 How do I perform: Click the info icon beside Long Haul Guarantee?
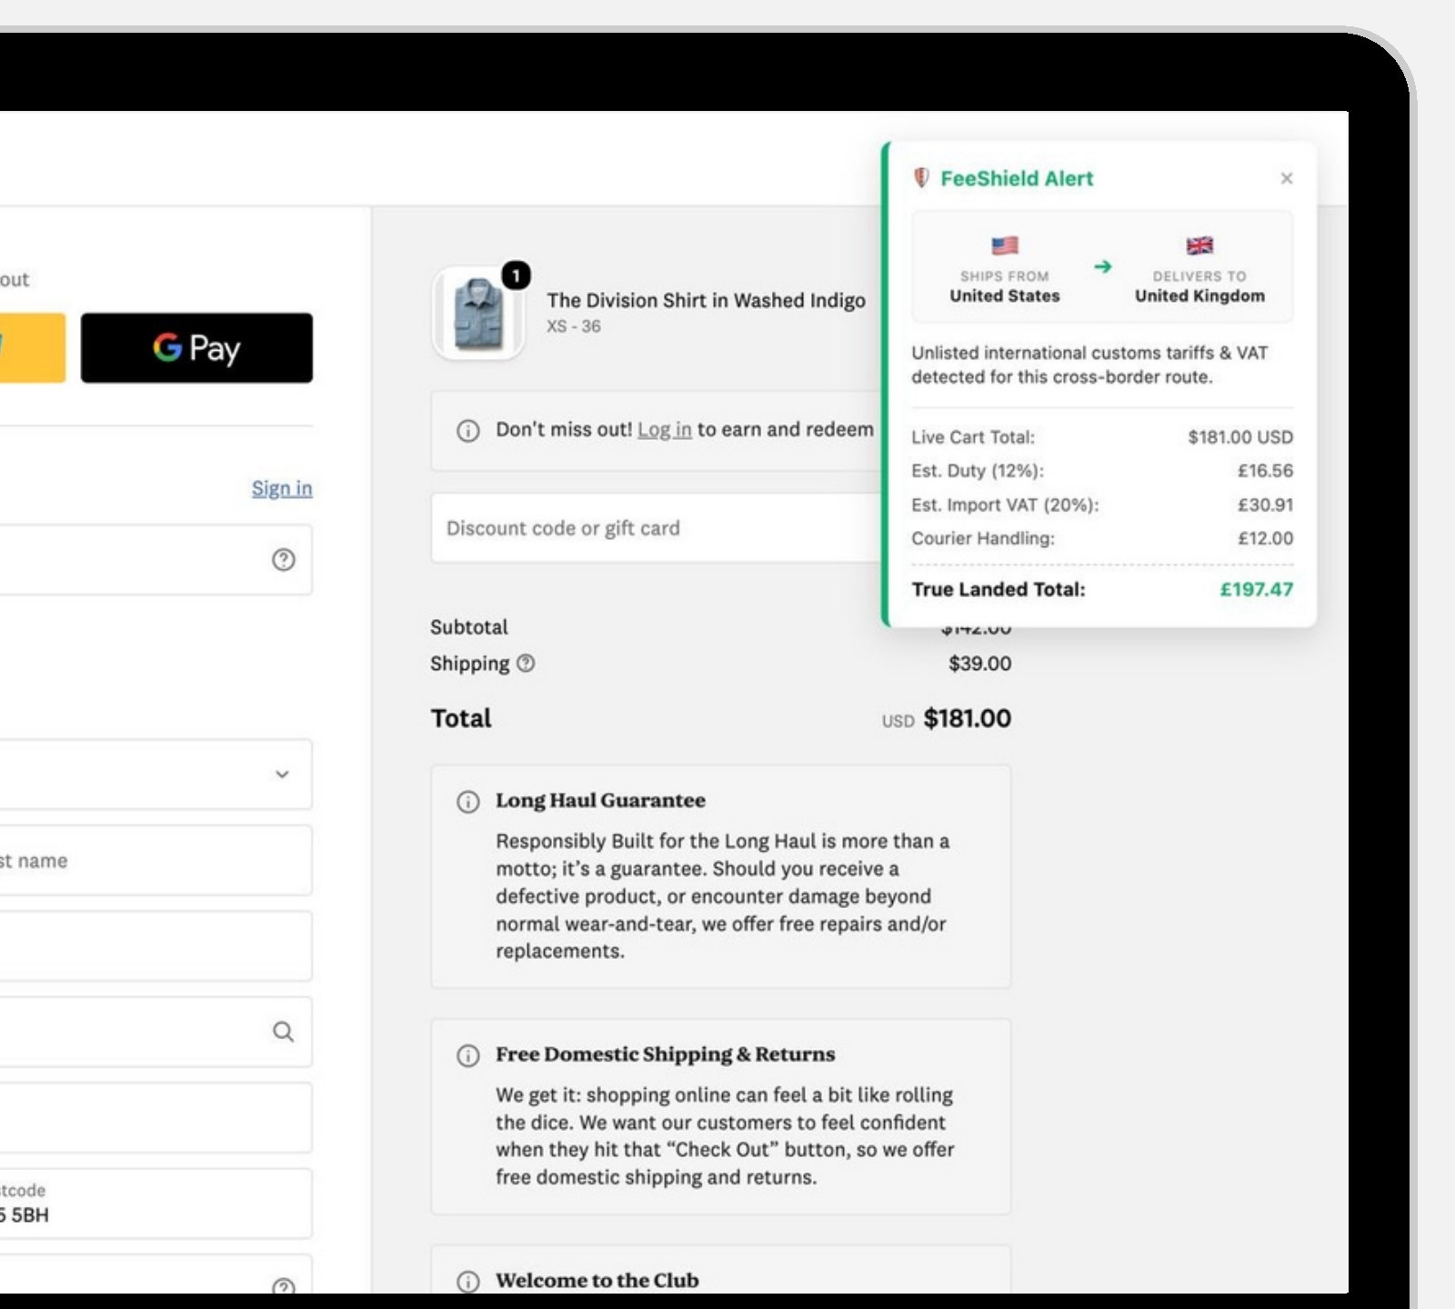pos(467,802)
